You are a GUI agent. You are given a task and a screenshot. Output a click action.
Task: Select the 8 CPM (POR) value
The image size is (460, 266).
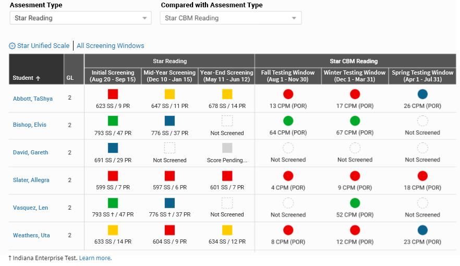point(288,242)
